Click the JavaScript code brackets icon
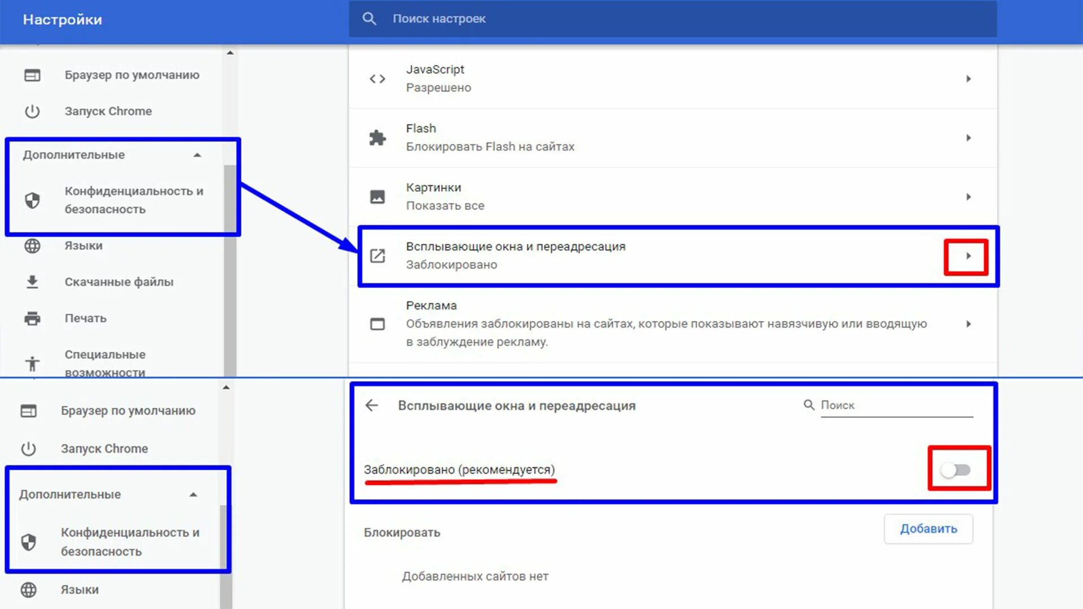Screen dimensions: 1083x609 (x=377, y=79)
